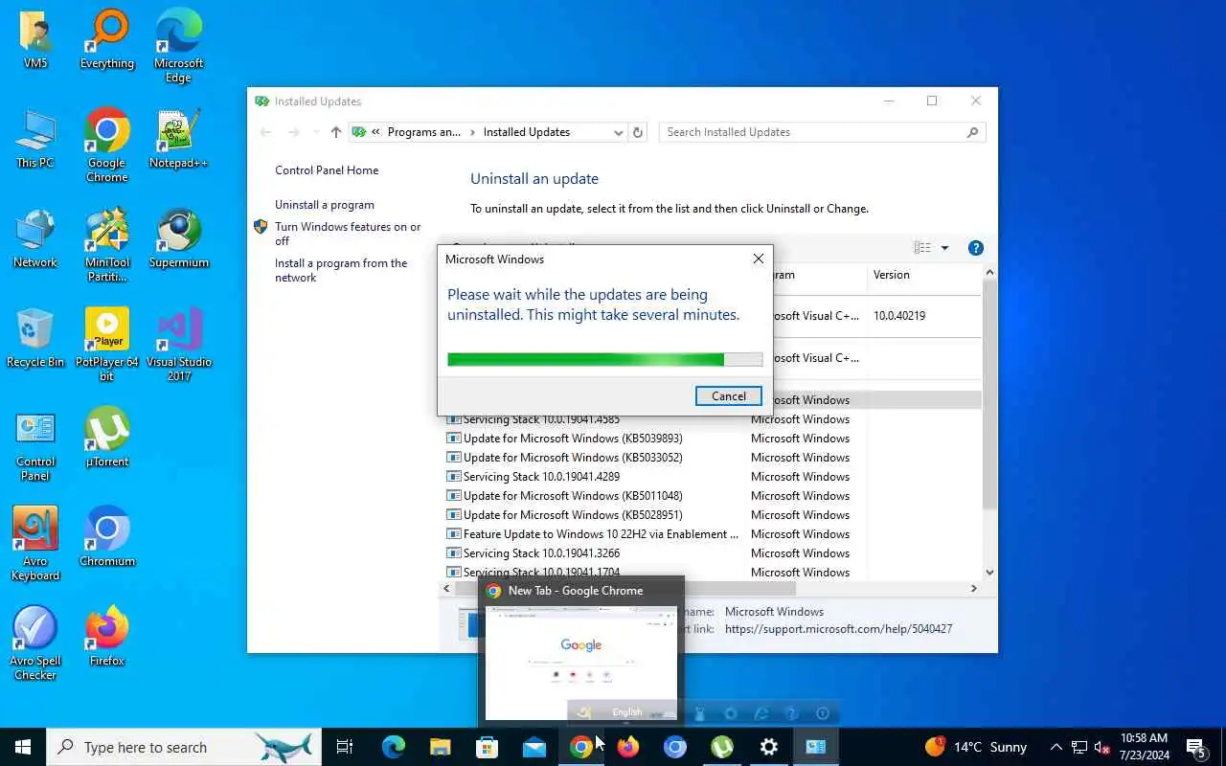The width and height of the screenshot is (1226, 766).
Task: Open Recycle Bin on desktop
Action: tap(35, 340)
